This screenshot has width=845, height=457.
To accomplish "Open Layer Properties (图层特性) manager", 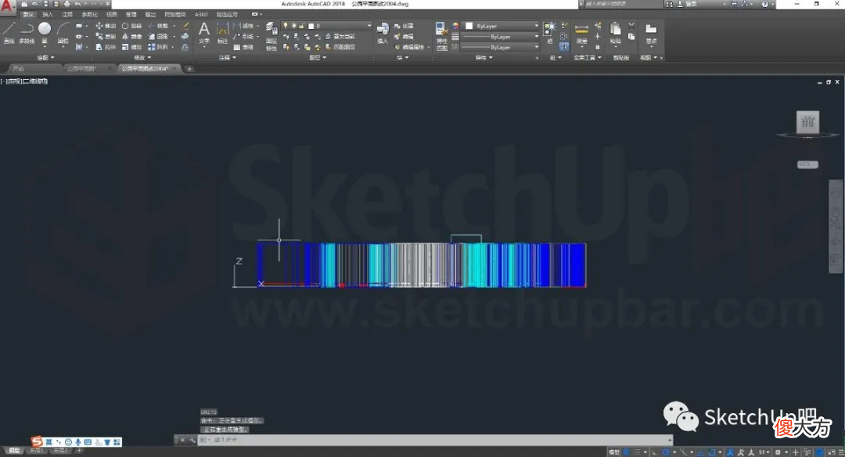I will click(271, 35).
